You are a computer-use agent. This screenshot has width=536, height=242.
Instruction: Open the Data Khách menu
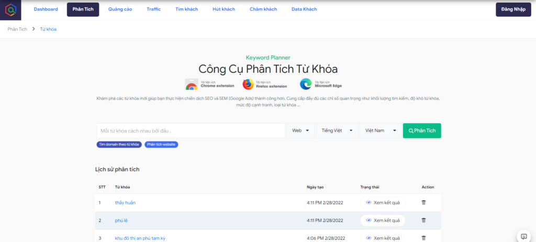pos(304,9)
